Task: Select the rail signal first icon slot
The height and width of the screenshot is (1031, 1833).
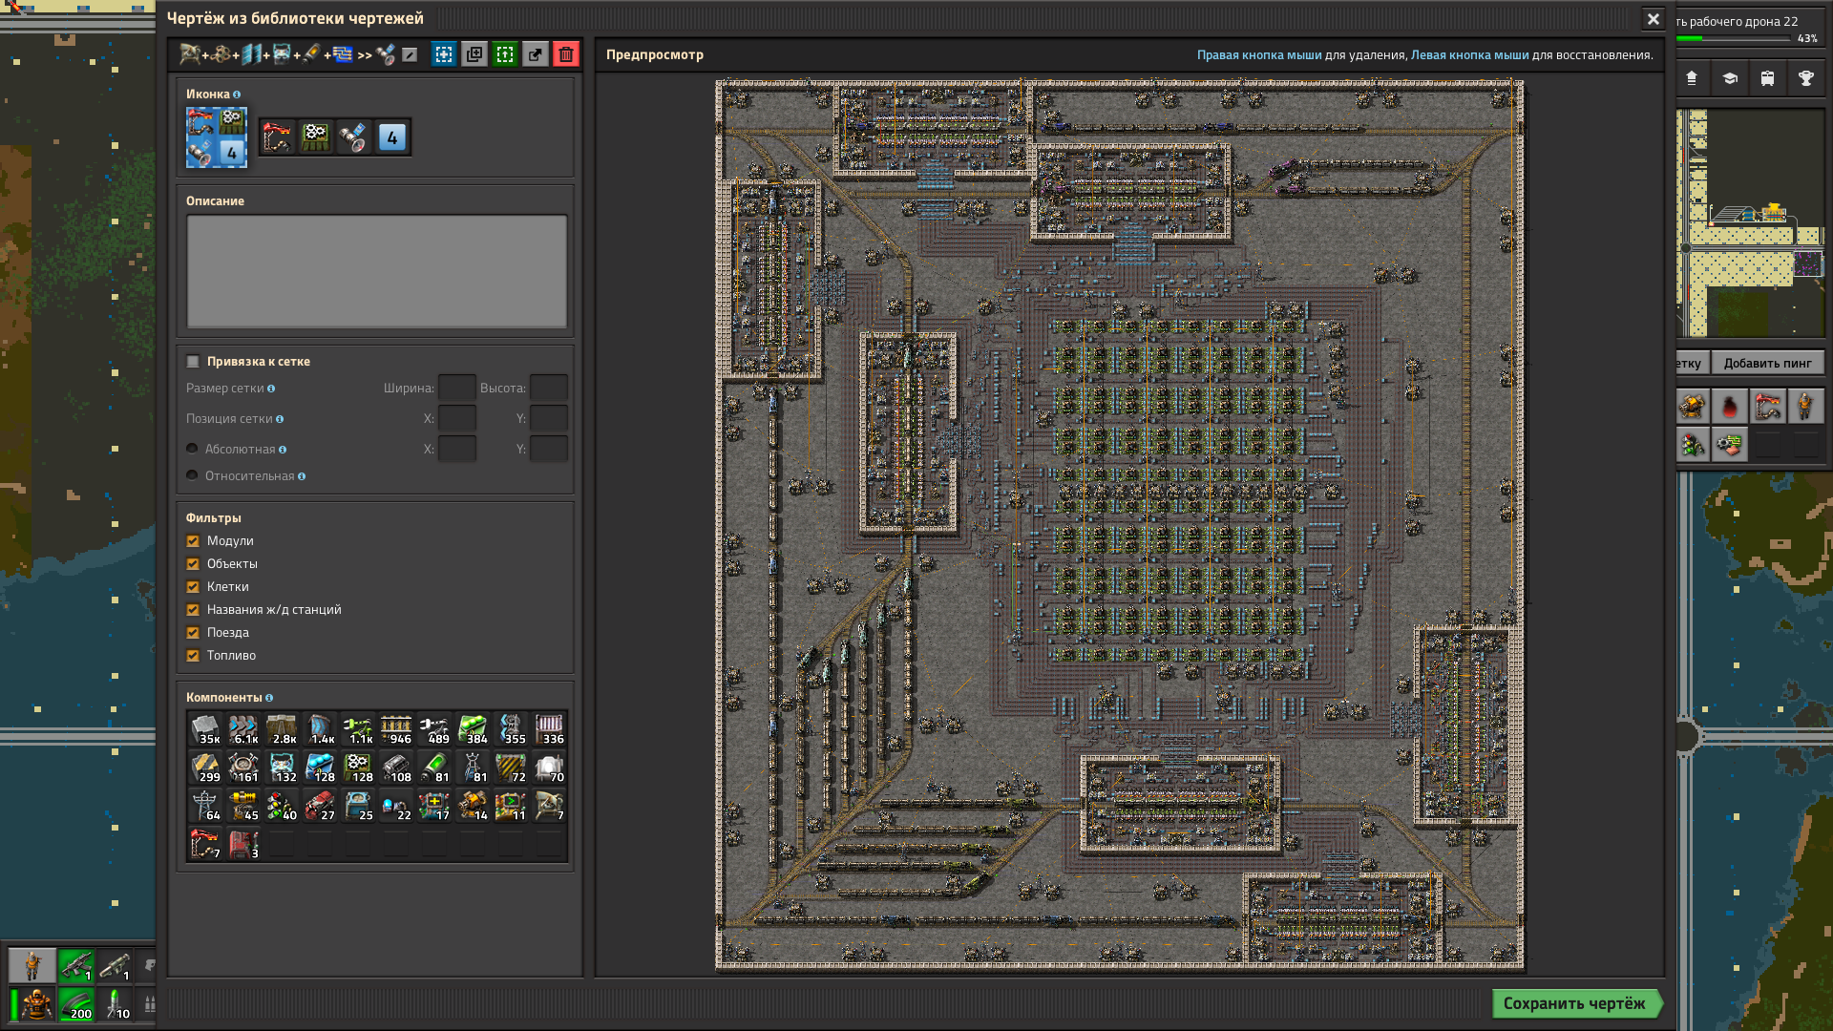Action: click(278, 137)
